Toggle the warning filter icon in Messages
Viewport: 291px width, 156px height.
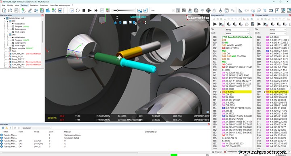pyautogui.click(x=6, y=128)
